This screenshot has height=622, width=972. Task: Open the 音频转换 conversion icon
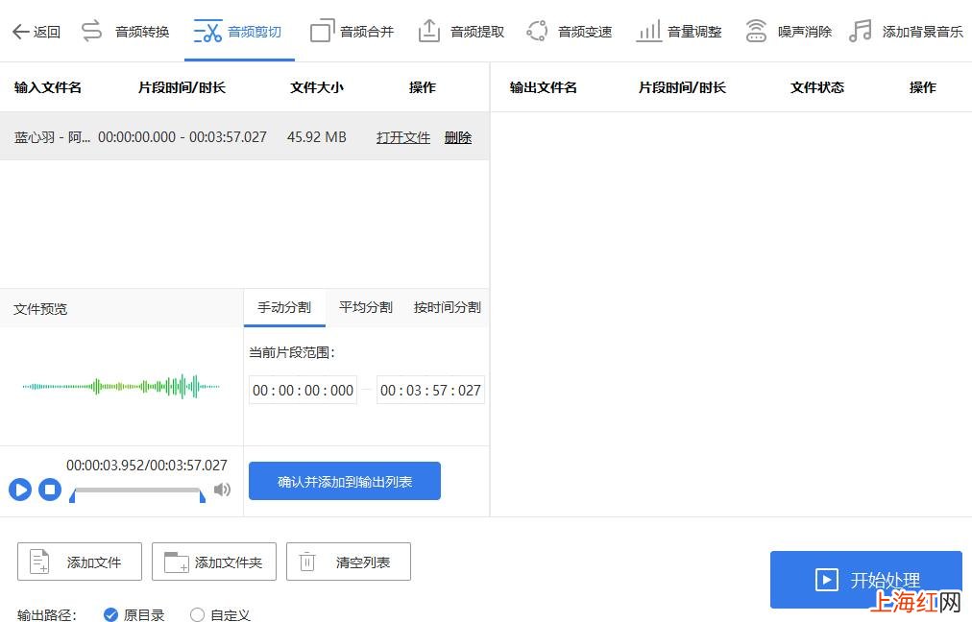(92, 31)
